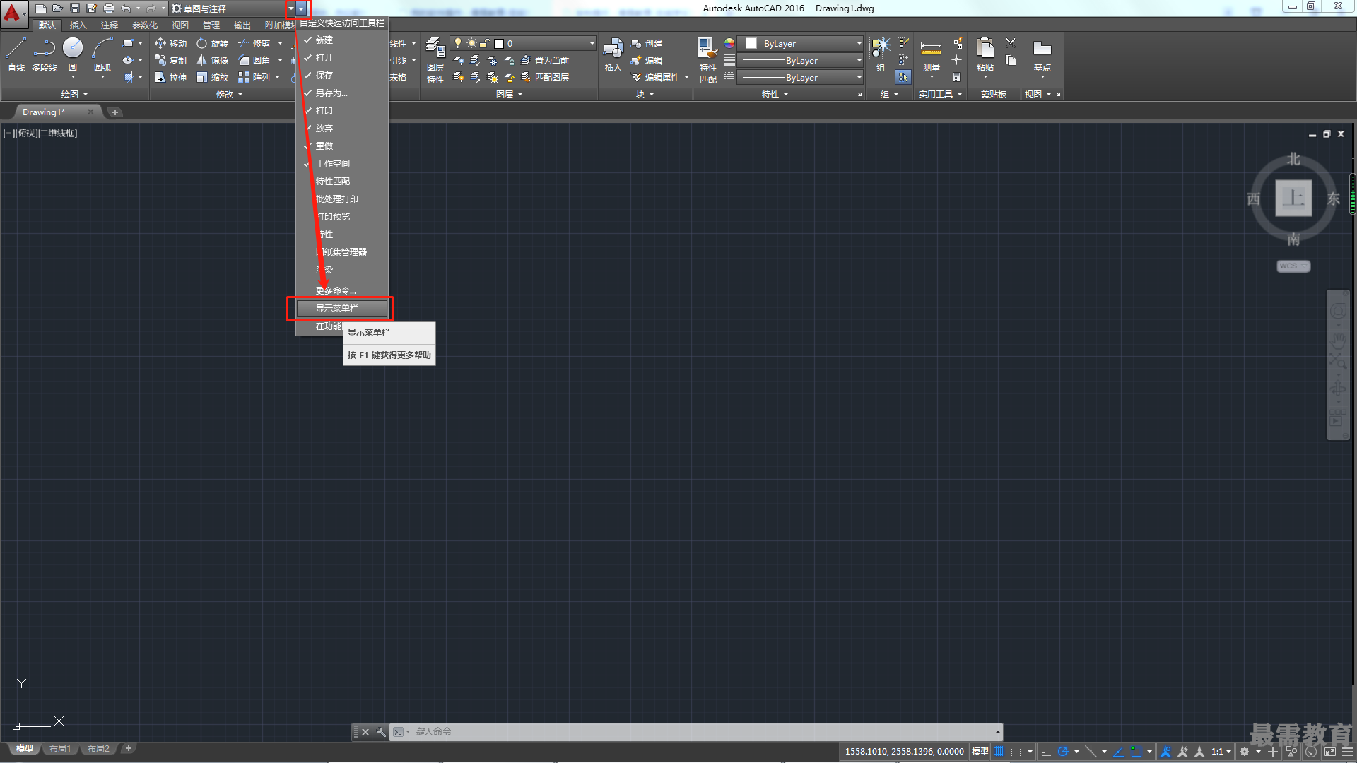Switch to the 参数化 ribbon tab

pos(145,25)
